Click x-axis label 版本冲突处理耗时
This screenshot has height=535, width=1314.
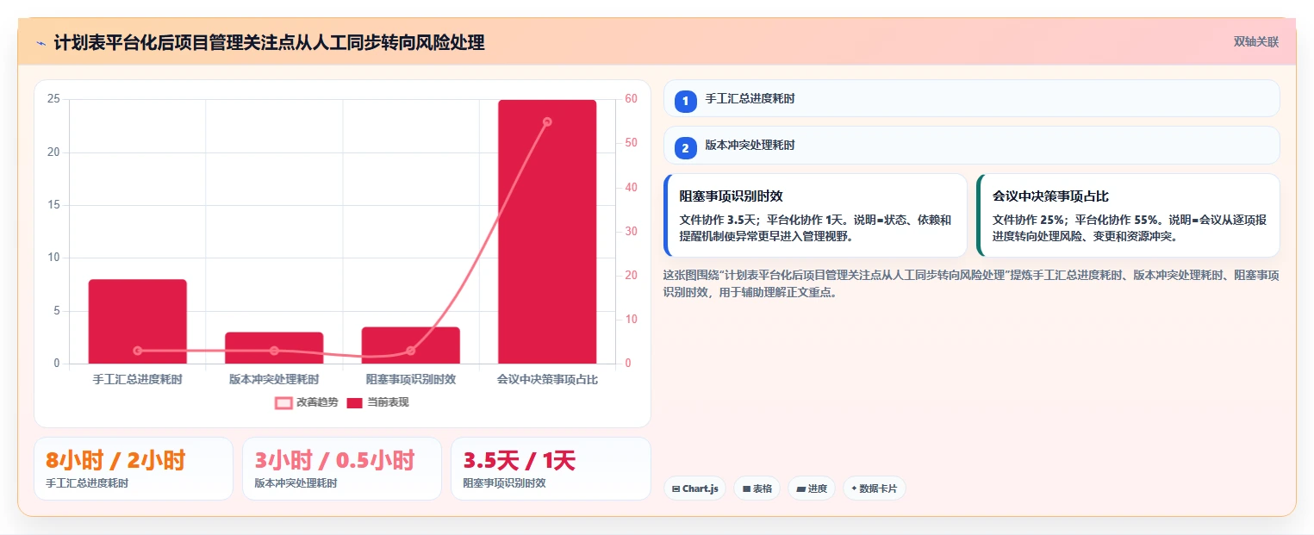274,379
